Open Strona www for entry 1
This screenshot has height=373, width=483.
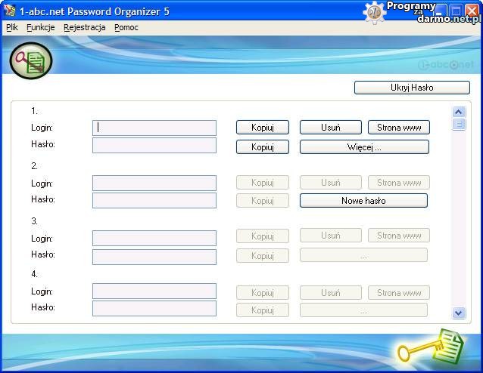click(399, 128)
